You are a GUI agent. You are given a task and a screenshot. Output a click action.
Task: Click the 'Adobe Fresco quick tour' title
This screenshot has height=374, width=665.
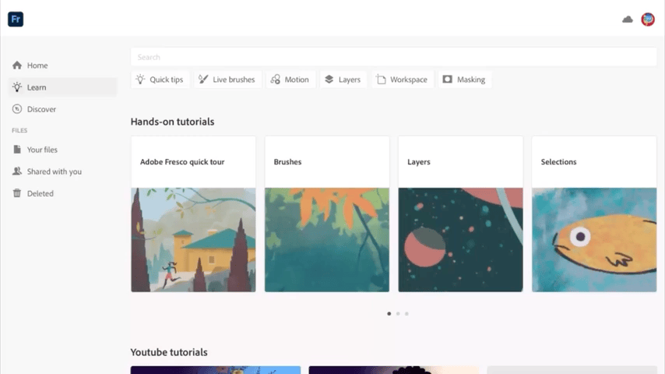pyautogui.click(x=182, y=162)
